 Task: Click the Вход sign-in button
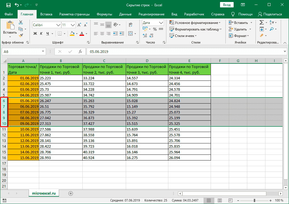click(227, 5)
